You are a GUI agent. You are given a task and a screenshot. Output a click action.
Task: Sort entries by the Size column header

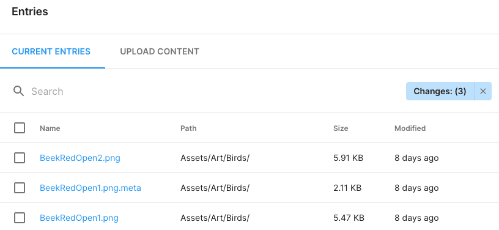341,128
